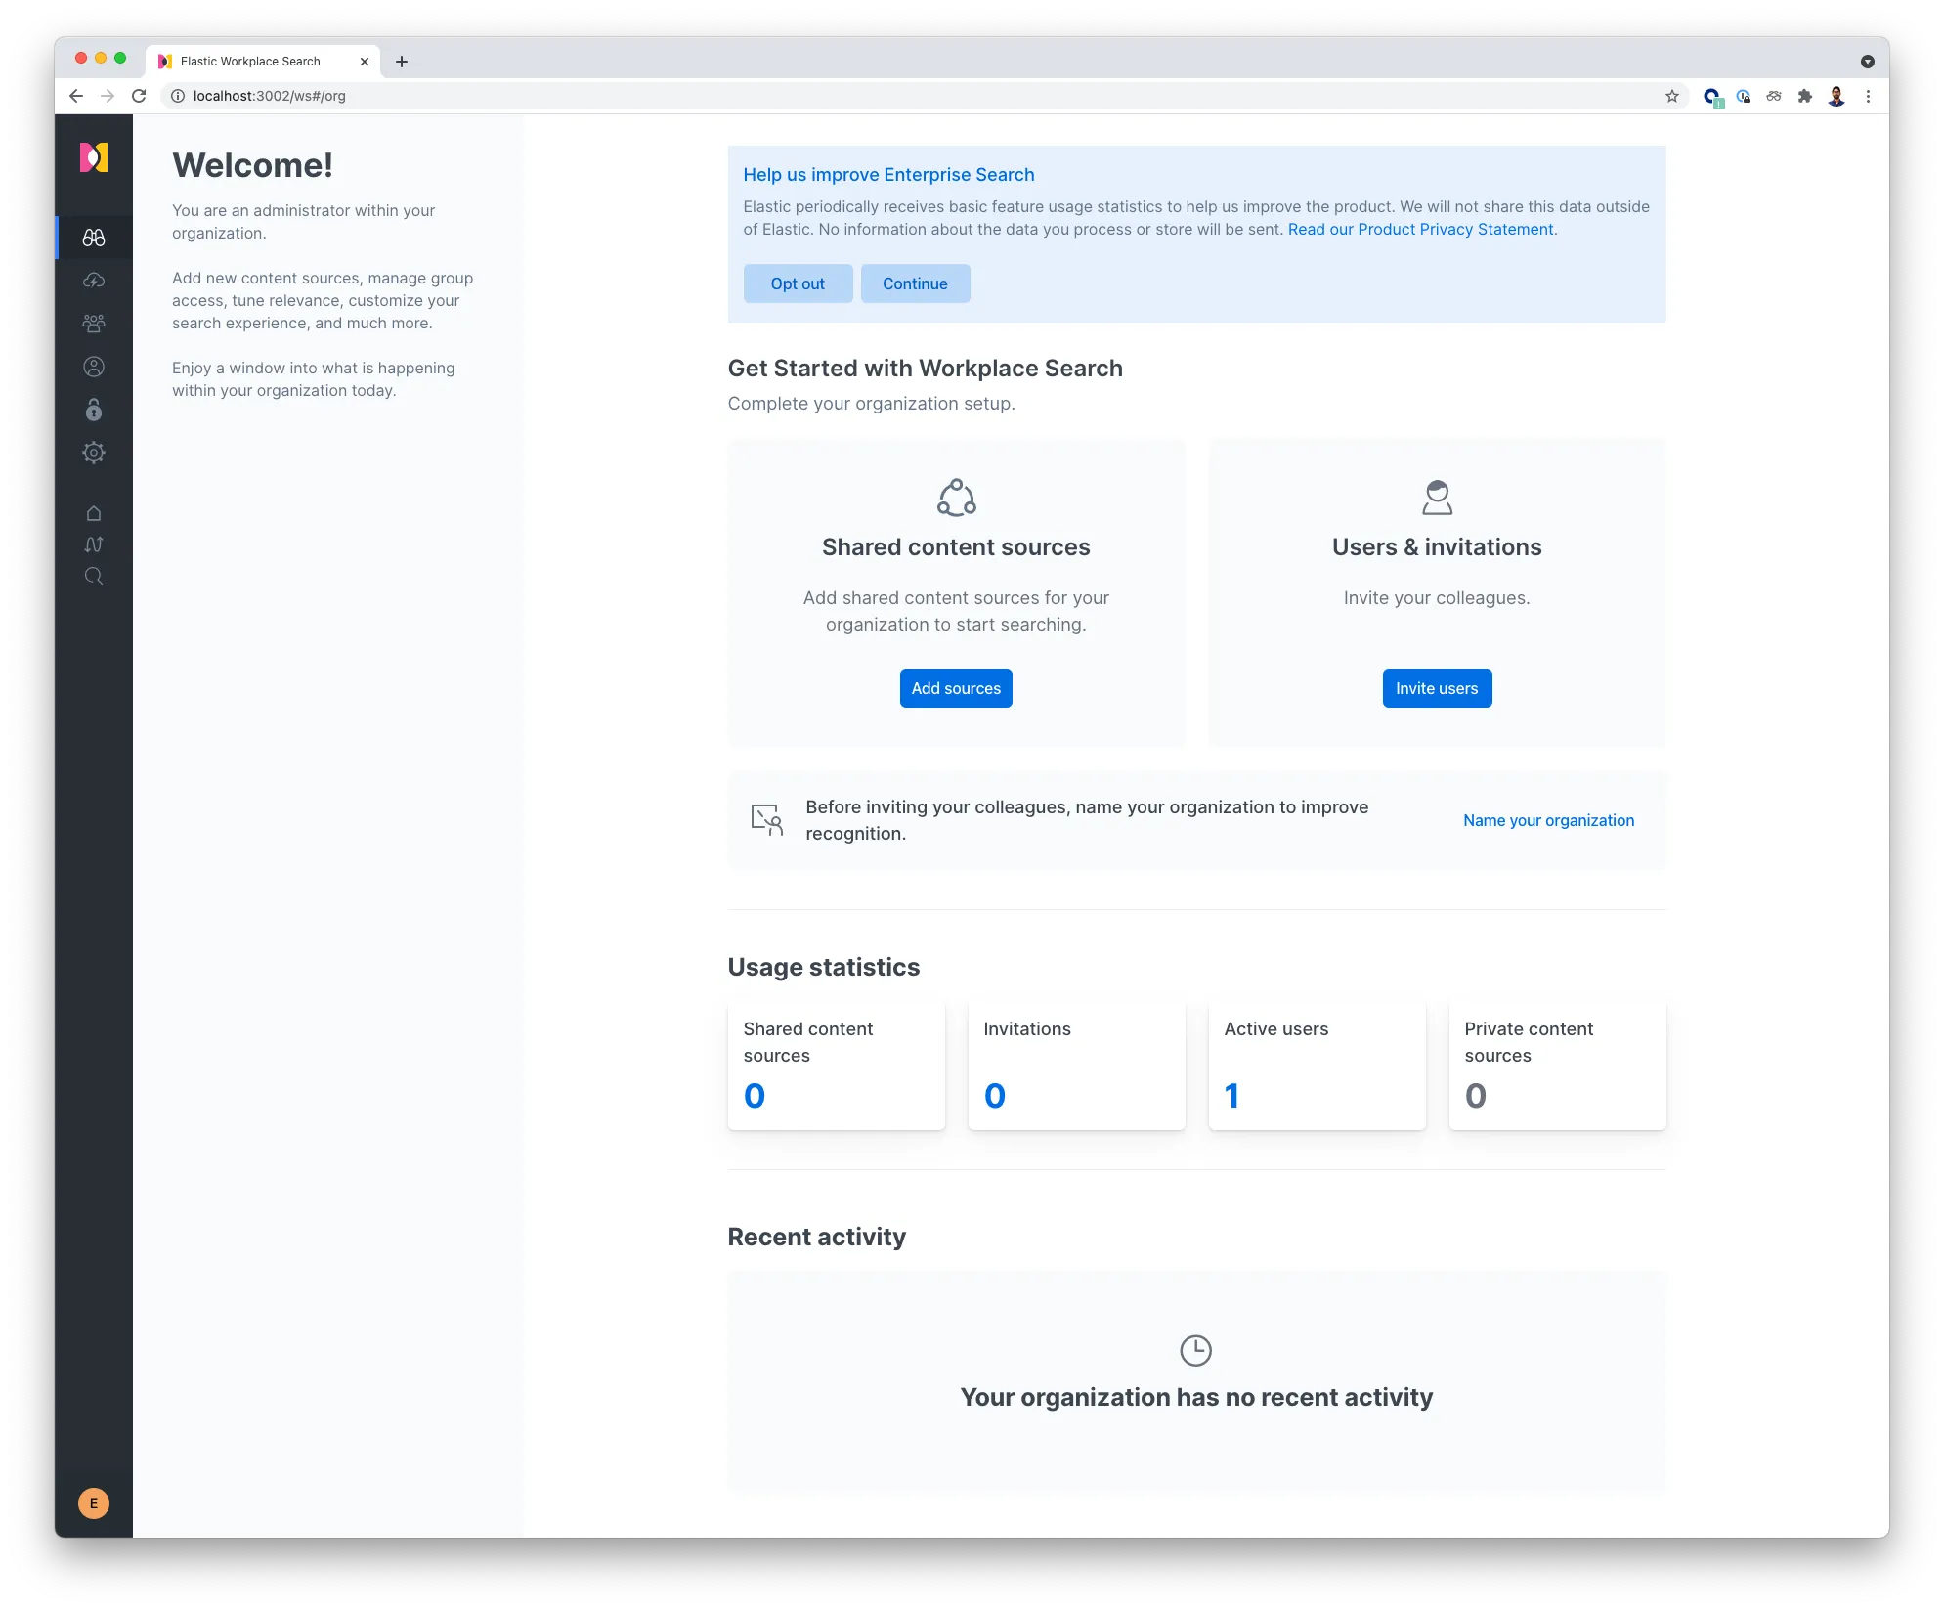Close the Elastic Workplace Search tab
Image resolution: width=1944 pixels, height=1610 pixels.
365,62
